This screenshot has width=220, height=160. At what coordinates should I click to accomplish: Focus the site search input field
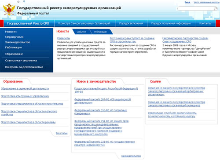(195, 8)
